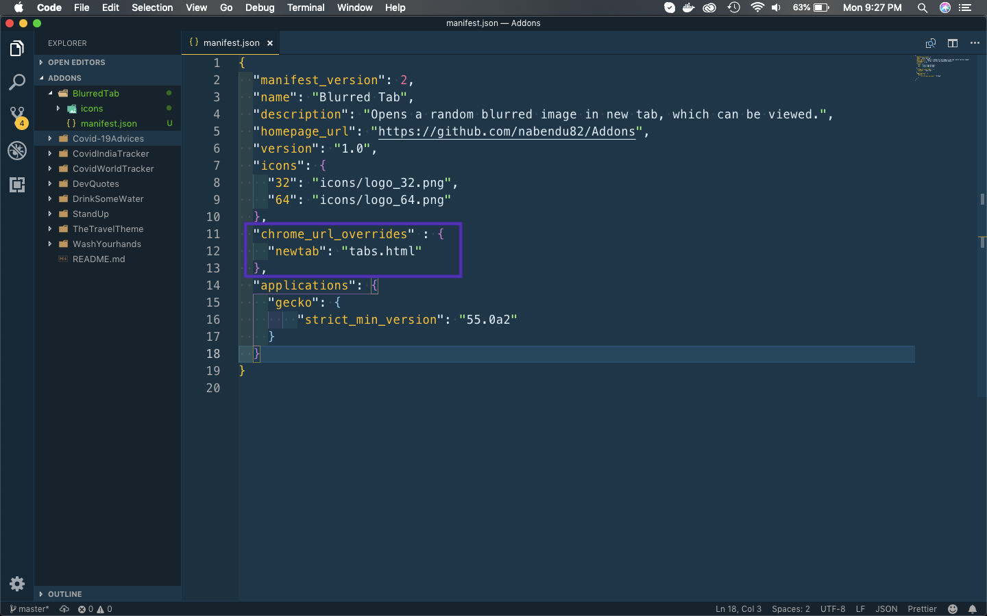Click the editor minimap preview
The width and height of the screenshot is (987, 616).
pos(943,68)
